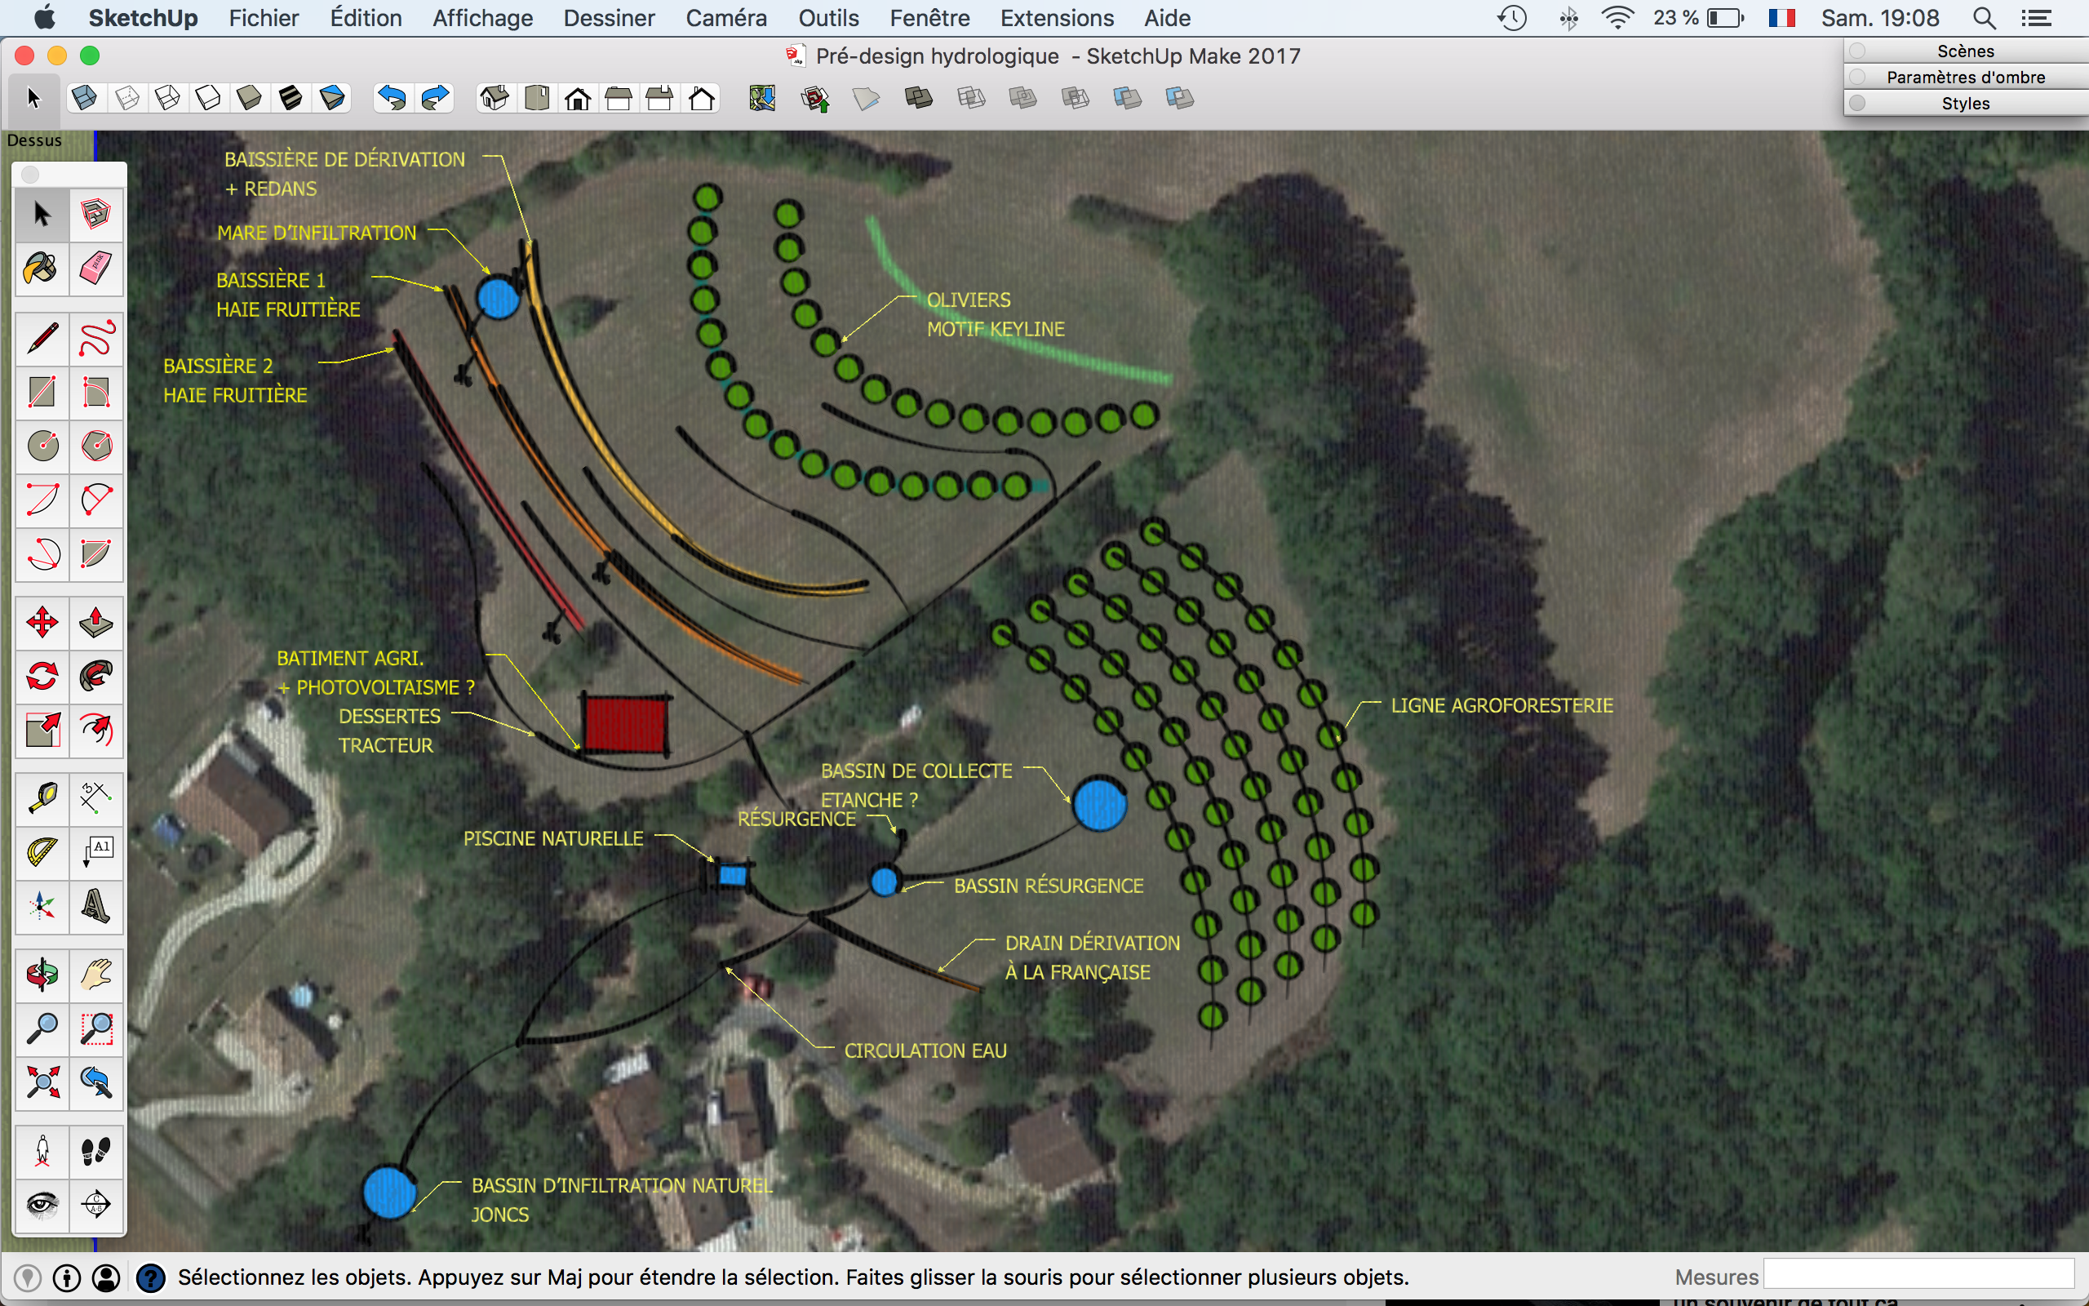Activate the Push/Pull tool

(95, 623)
